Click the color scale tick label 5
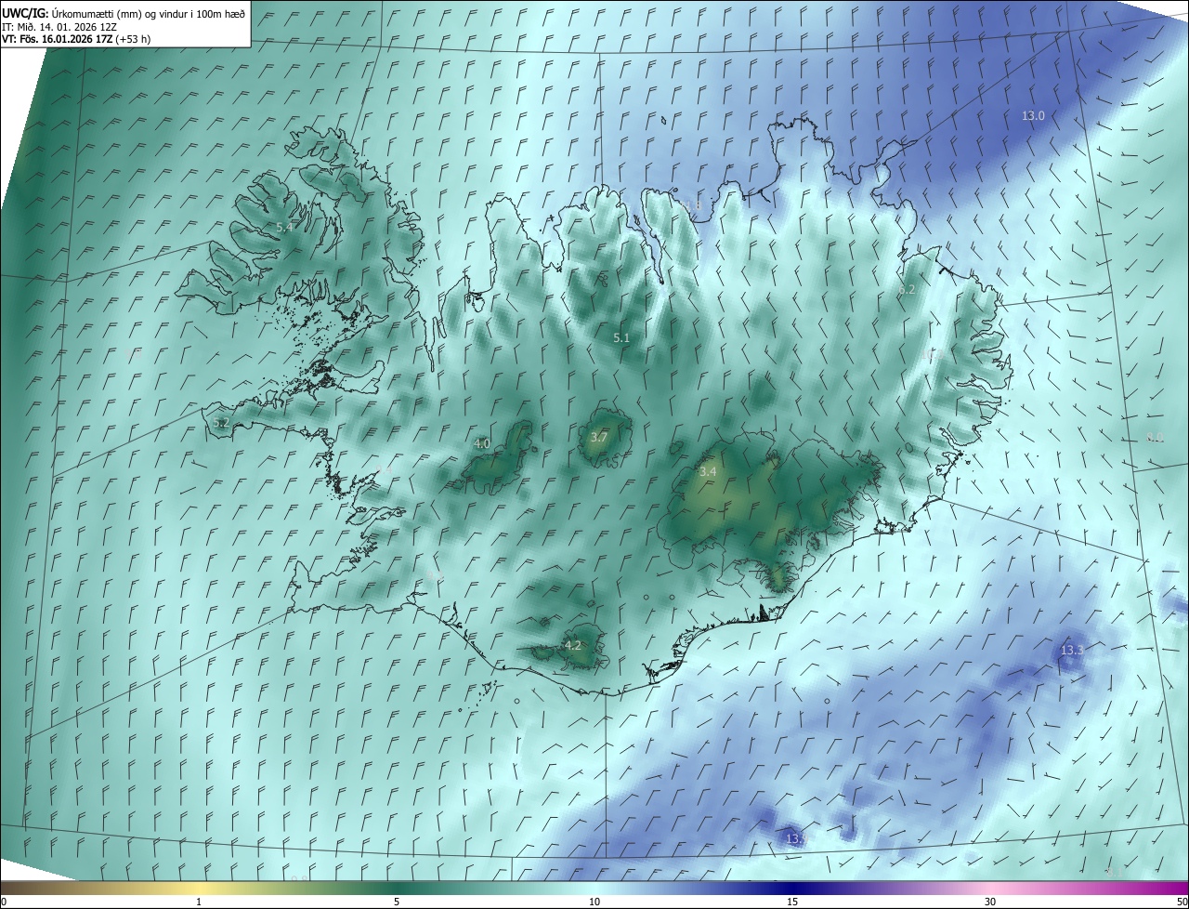The width and height of the screenshot is (1189, 909). point(397,902)
